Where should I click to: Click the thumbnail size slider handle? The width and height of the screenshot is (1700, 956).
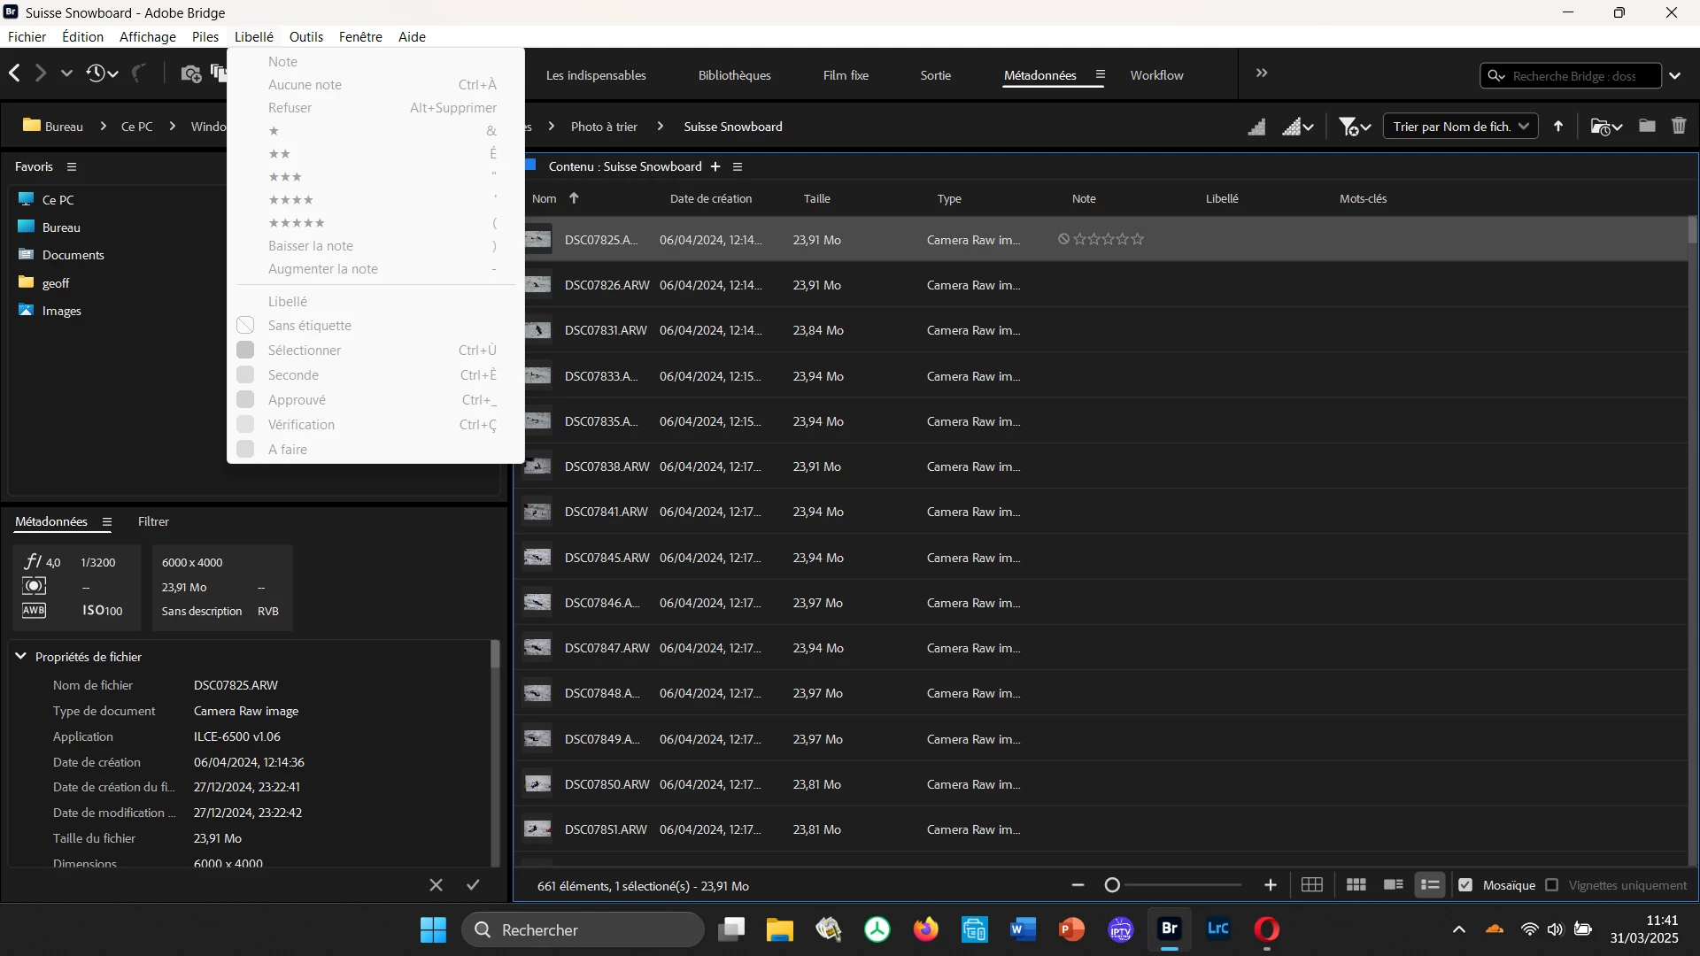(x=1112, y=885)
